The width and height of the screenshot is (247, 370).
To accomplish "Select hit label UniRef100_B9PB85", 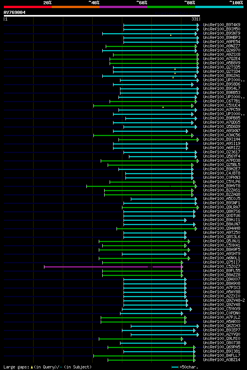I will (x=222, y=118).
